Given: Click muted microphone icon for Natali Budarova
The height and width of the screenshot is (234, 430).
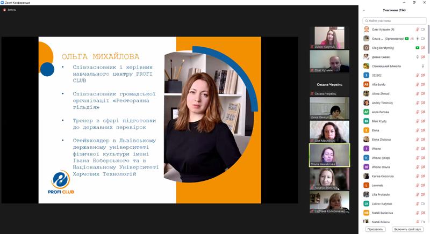Looking at the screenshot, I should click(x=418, y=213).
